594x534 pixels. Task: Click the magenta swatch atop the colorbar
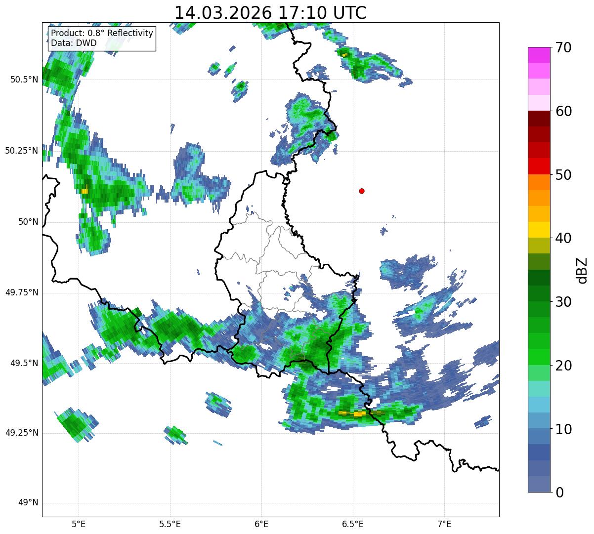(538, 55)
